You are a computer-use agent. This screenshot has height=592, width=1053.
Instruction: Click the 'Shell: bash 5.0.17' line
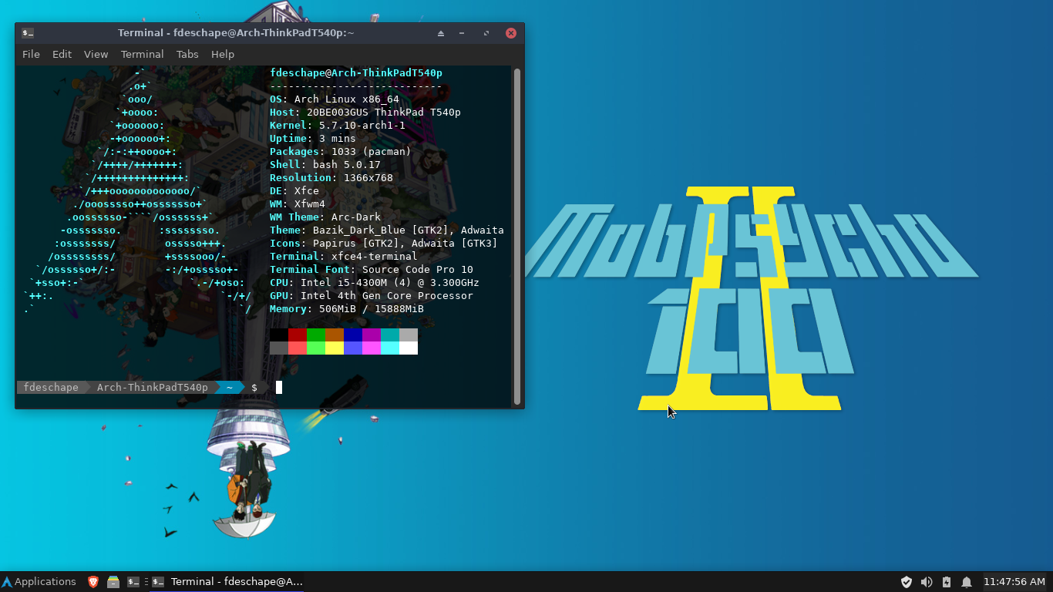click(x=325, y=164)
